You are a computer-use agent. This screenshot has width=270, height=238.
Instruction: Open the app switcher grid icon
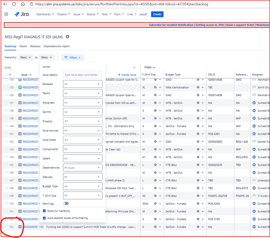[6, 14]
